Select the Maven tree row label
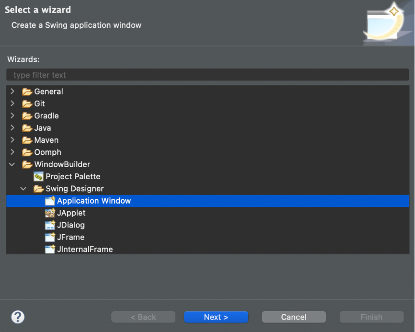415x332 pixels. tap(46, 140)
